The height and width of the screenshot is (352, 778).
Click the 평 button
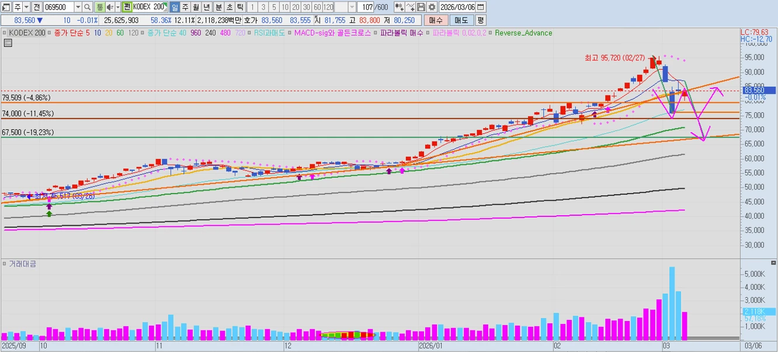coord(480,20)
